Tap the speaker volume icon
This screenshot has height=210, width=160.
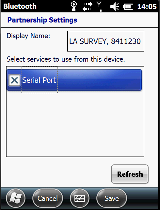115,7
